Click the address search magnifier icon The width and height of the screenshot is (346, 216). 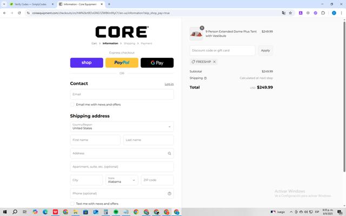[x=169, y=153]
